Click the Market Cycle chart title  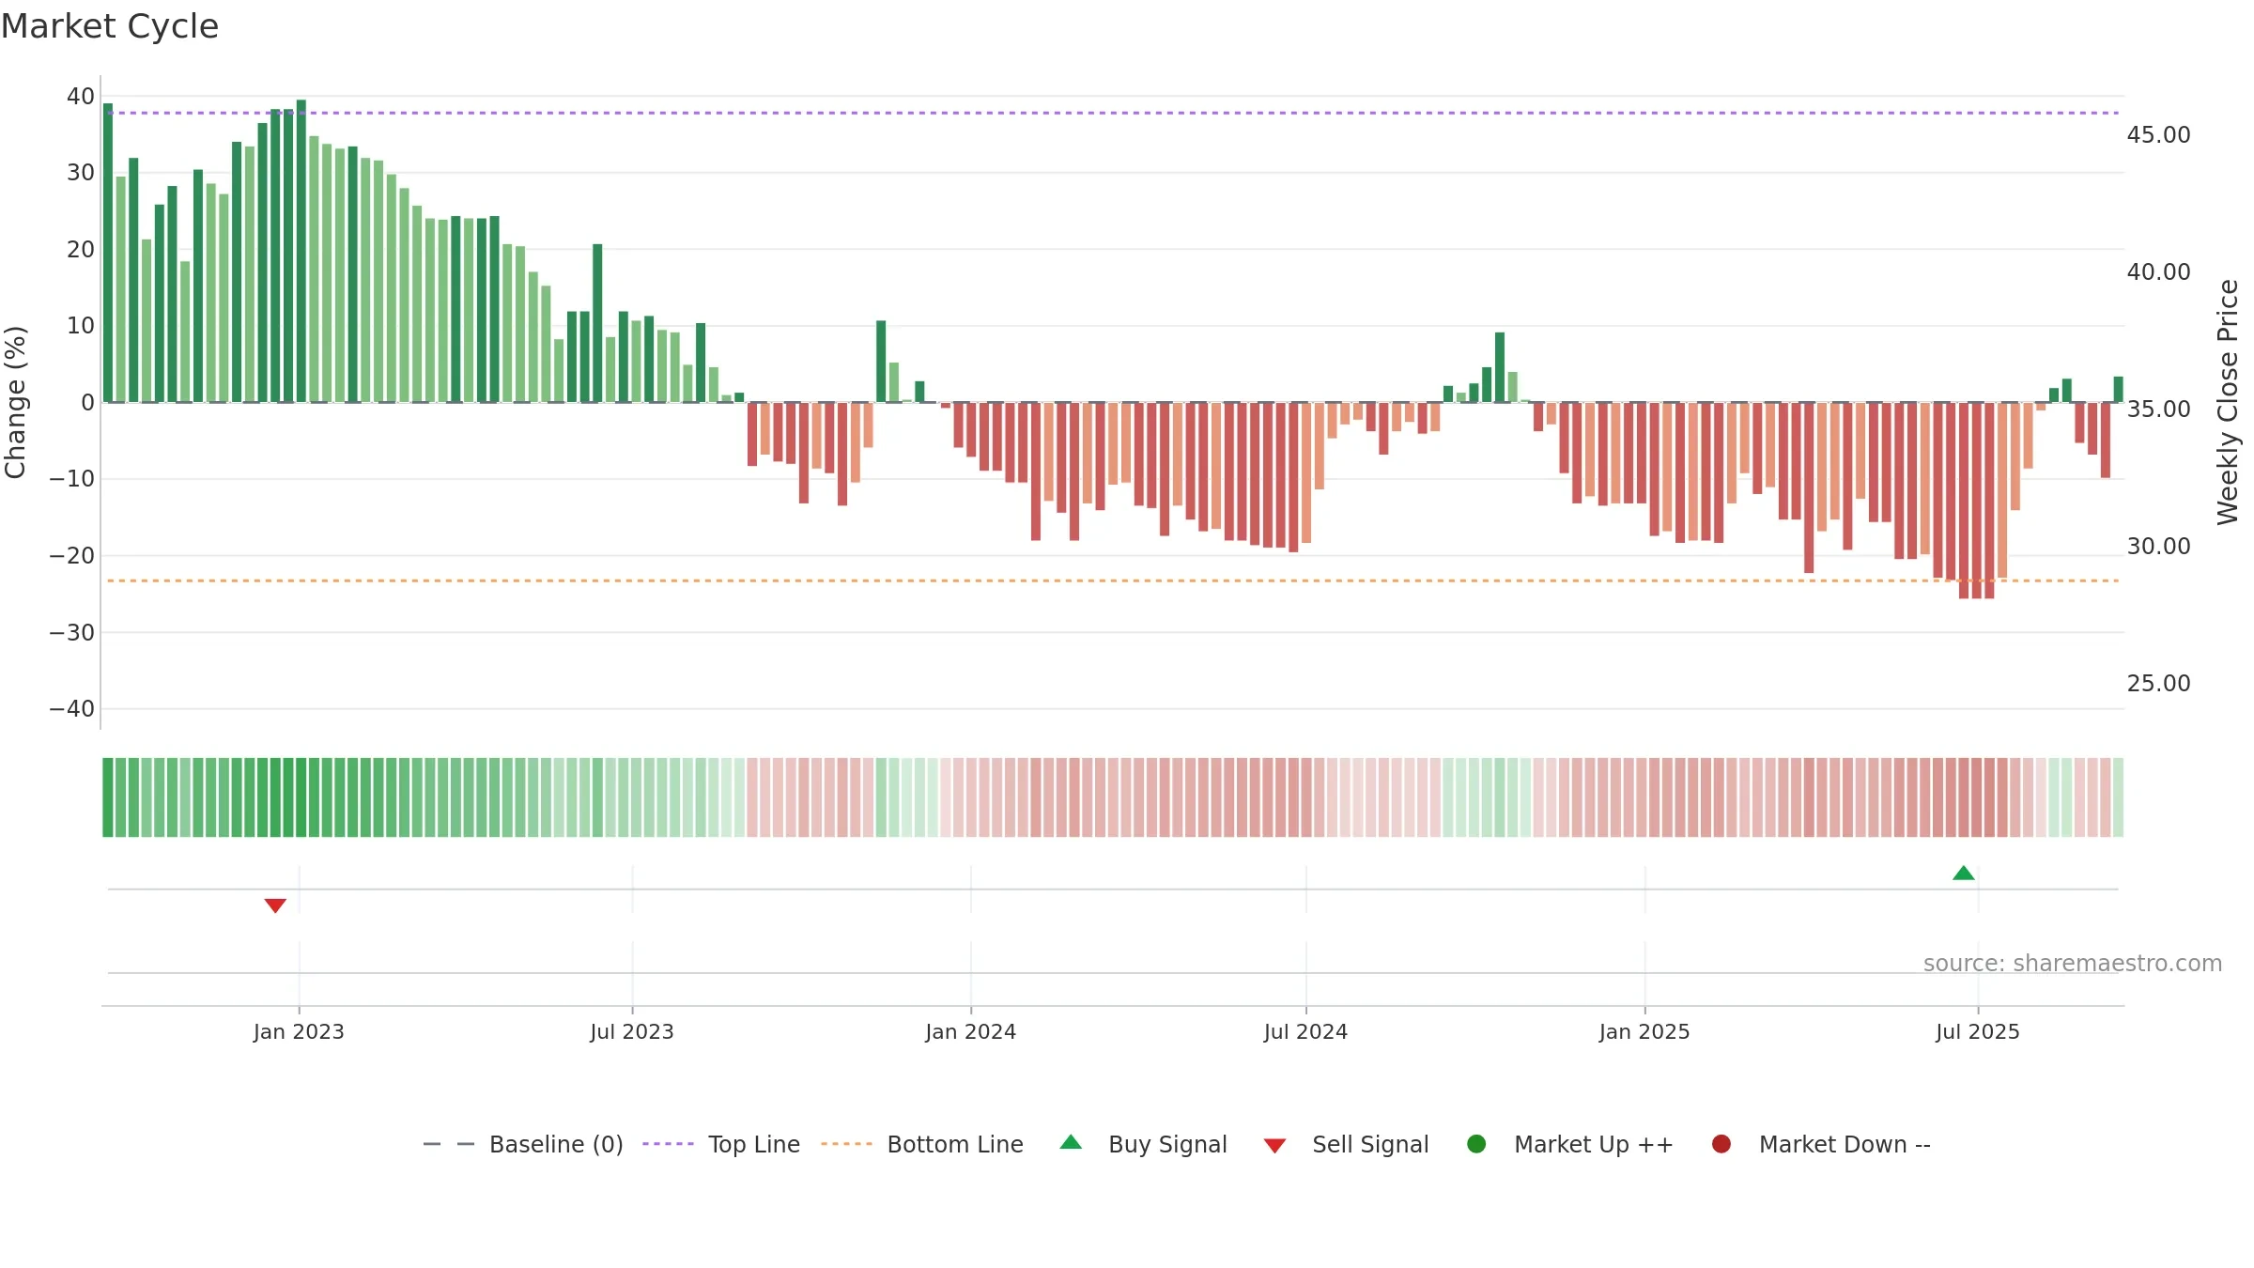pos(110,26)
